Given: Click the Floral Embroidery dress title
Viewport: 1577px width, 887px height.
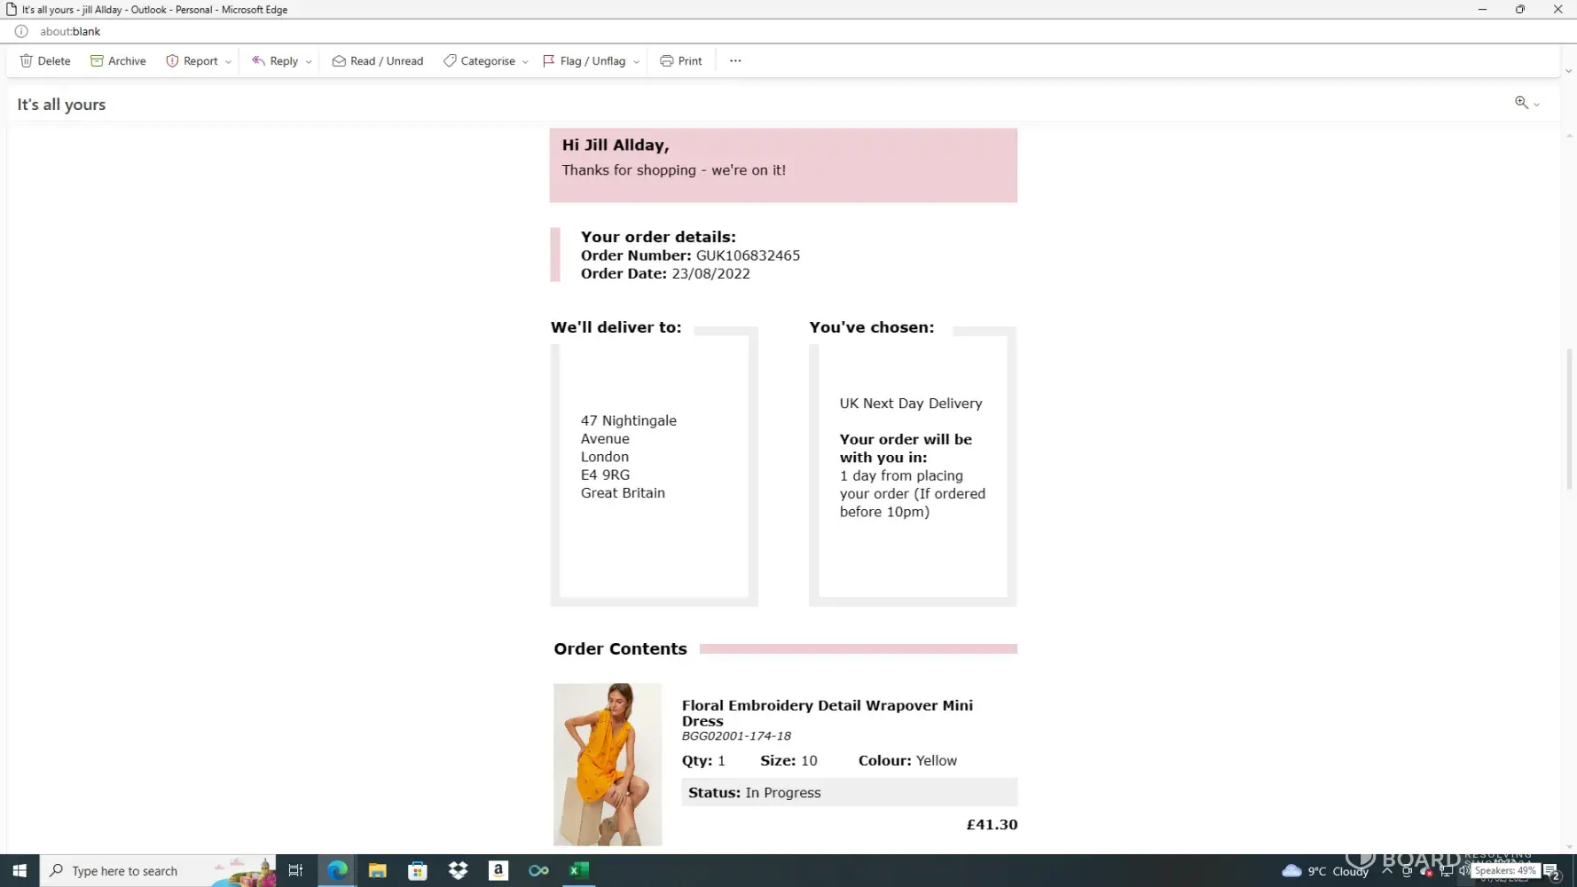Looking at the screenshot, I should (827, 712).
